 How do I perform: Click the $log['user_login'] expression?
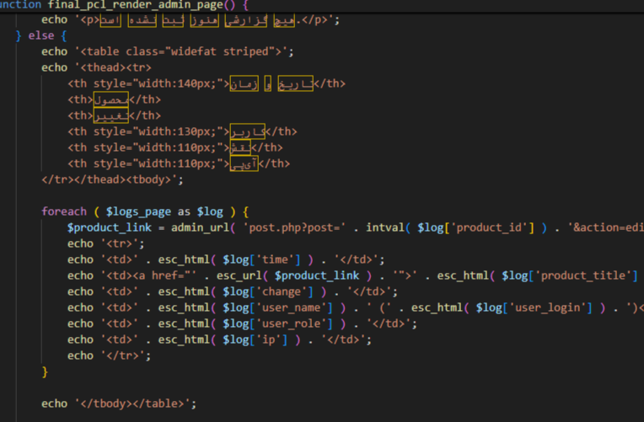coord(534,308)
